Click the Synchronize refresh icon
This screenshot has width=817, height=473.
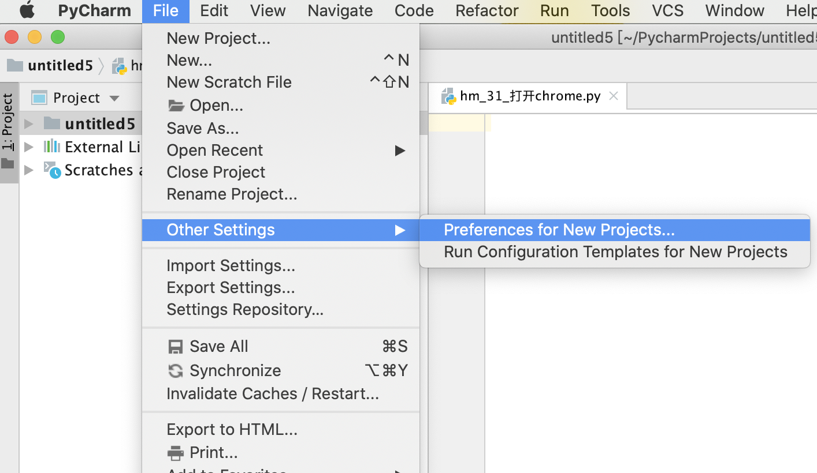tap(175, 370)
